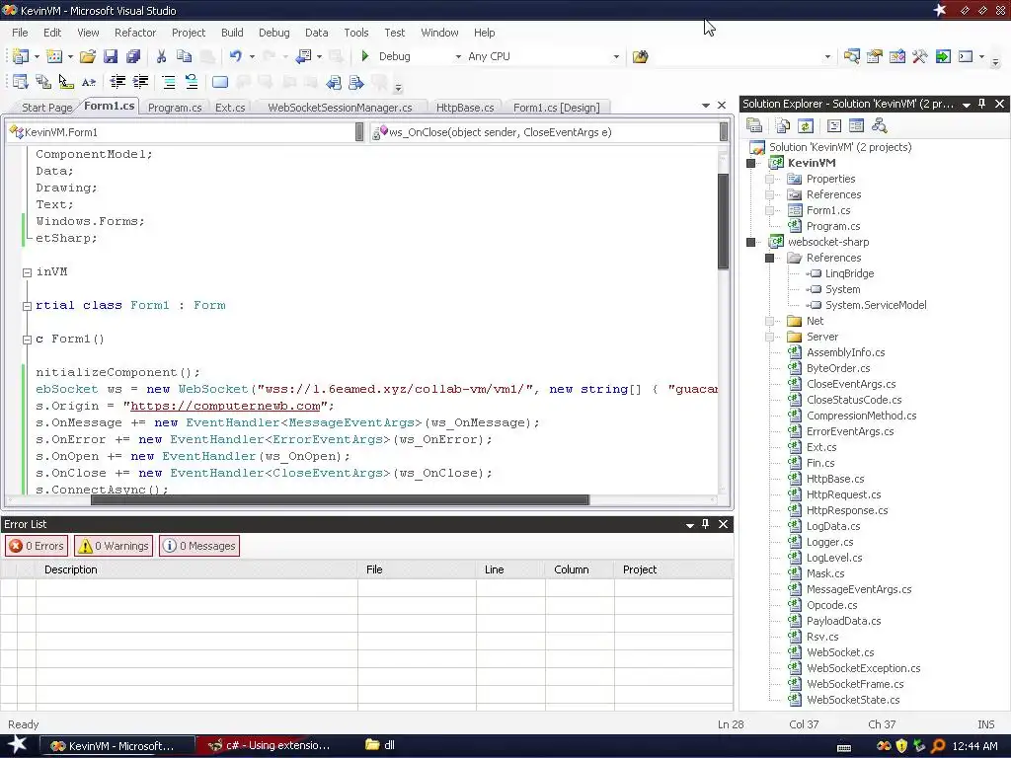Click the Display Object Member List icon
Image resolution: width=1011 pixels, height=758 pixels.
(20, 82)
